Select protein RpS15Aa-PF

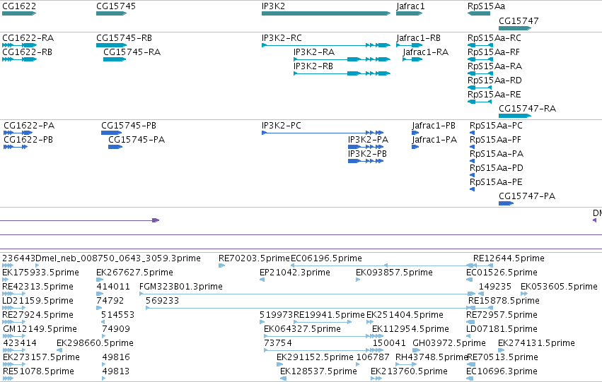(x=495, y=140)
